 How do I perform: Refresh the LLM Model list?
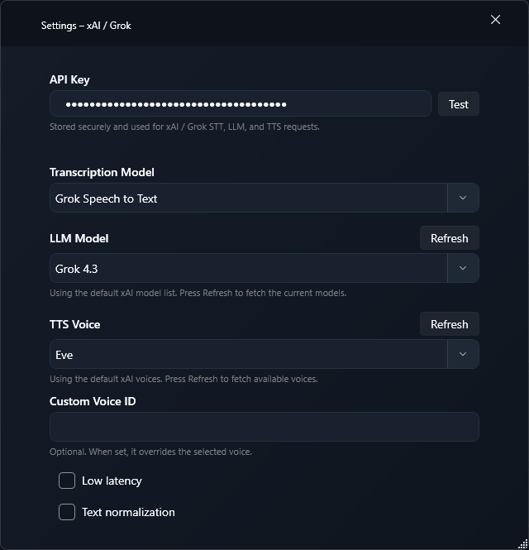450,238
